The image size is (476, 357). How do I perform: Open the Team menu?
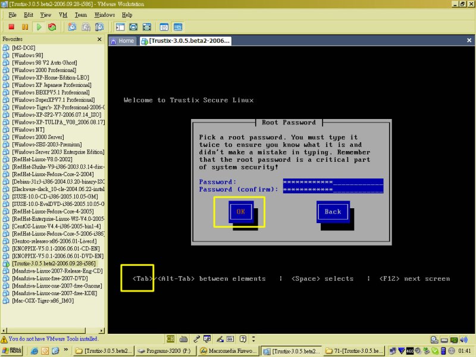[x=81, y=15]
